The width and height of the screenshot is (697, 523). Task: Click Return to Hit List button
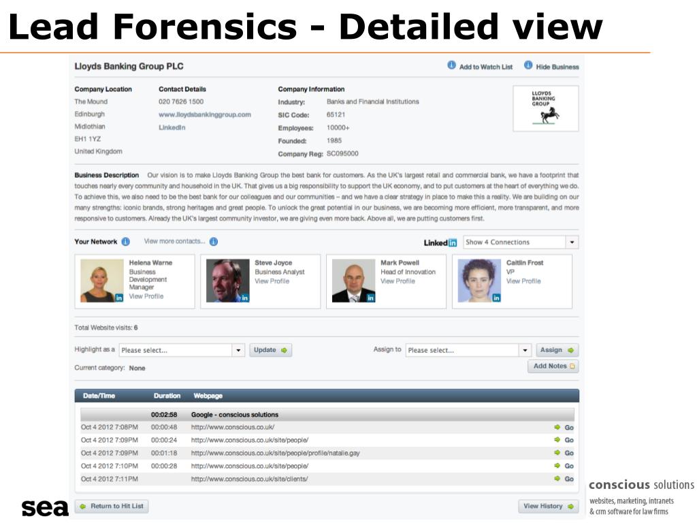point(112,506)
